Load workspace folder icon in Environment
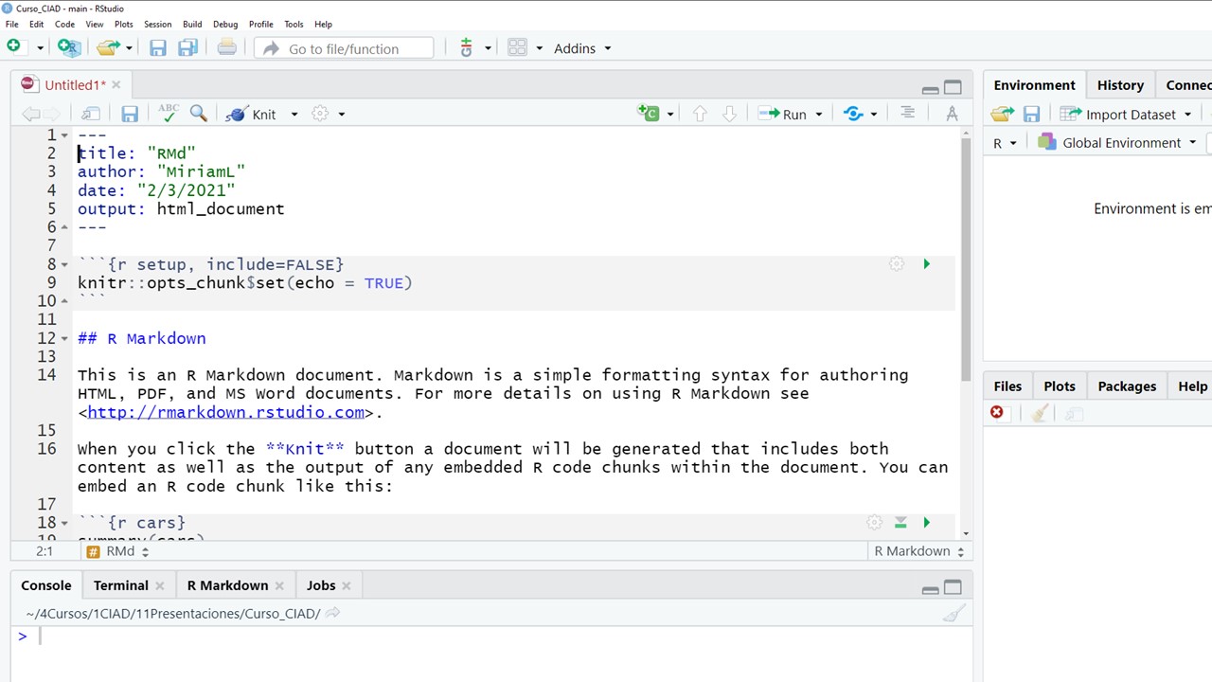 coord(1002,114)
